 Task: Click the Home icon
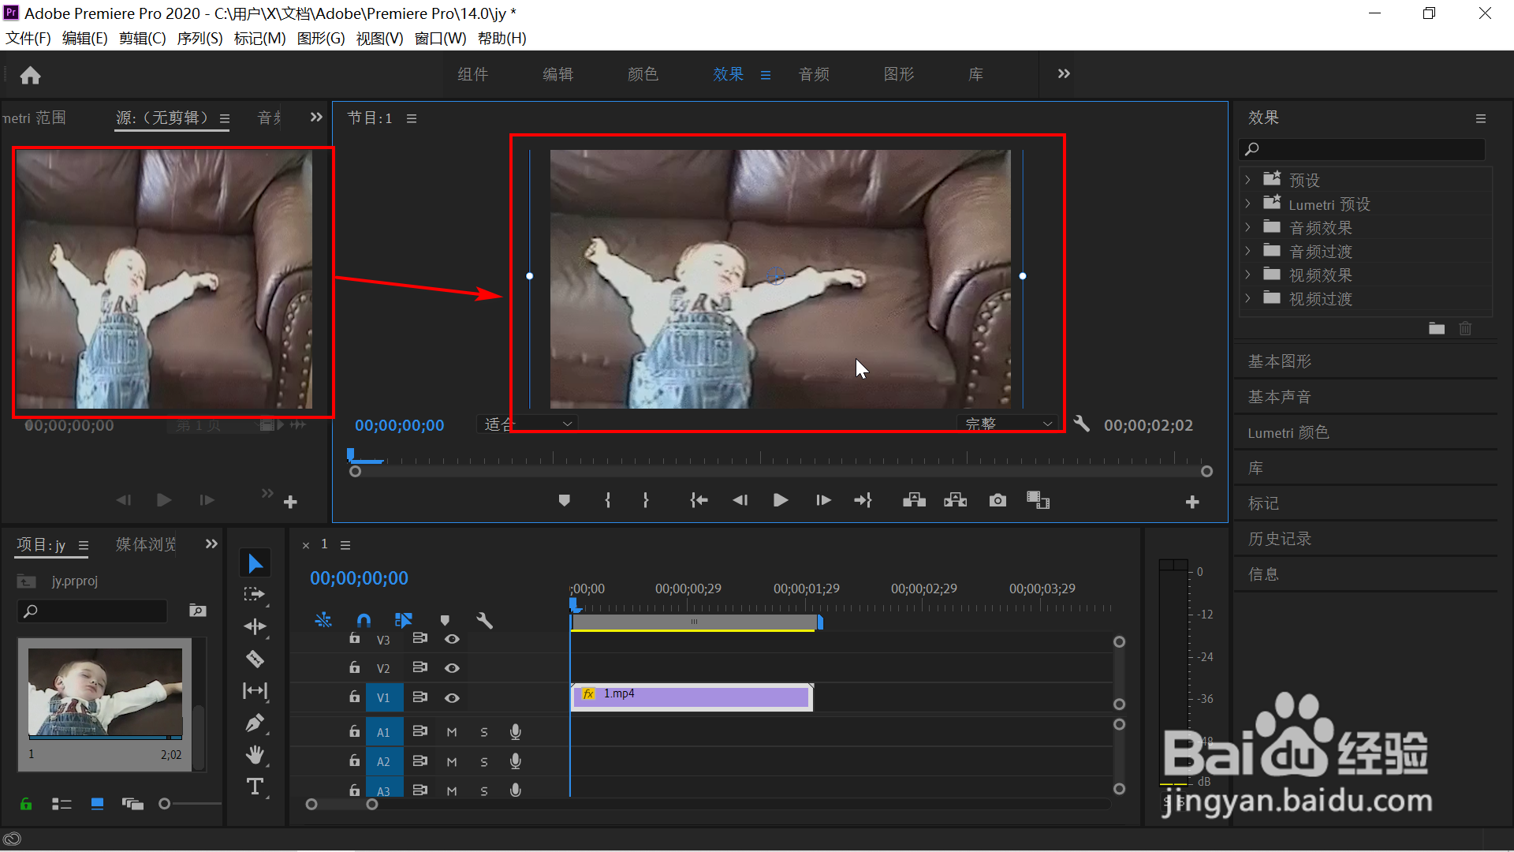tap(30, 75)
